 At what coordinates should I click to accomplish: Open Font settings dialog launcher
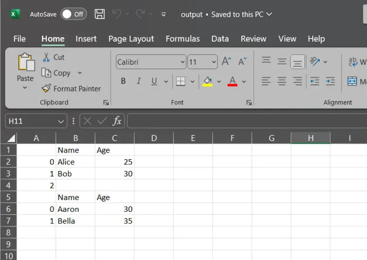[x=249, y=103]
